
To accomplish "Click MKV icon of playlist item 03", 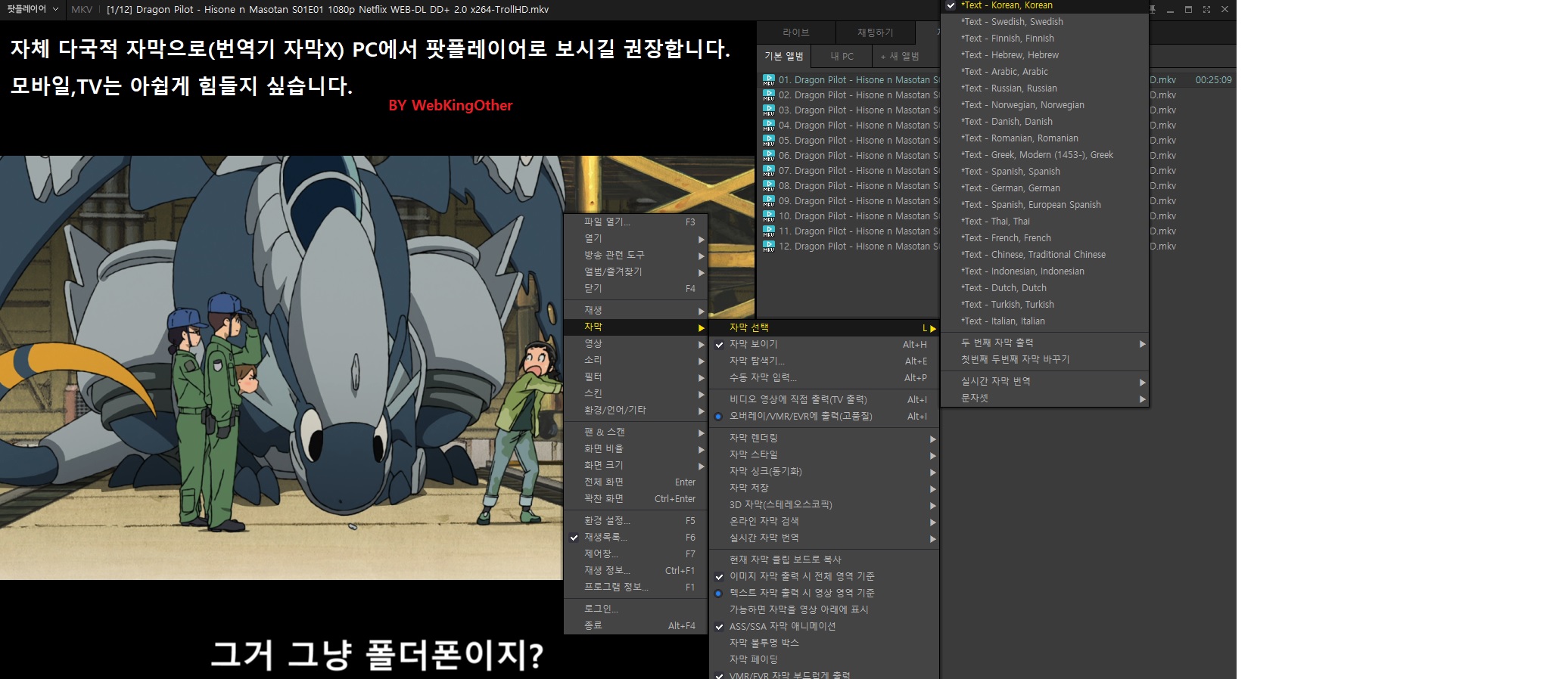I will click(x=768, y=110).
